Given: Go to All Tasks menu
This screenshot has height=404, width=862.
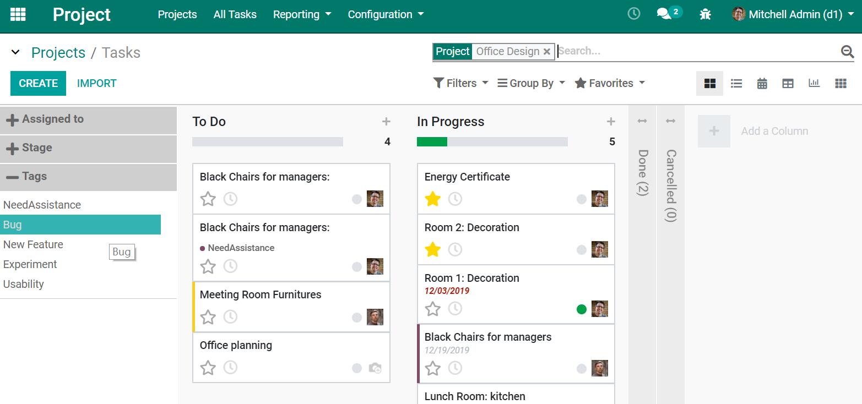Looking at the screenshot, I should [235, 15].
